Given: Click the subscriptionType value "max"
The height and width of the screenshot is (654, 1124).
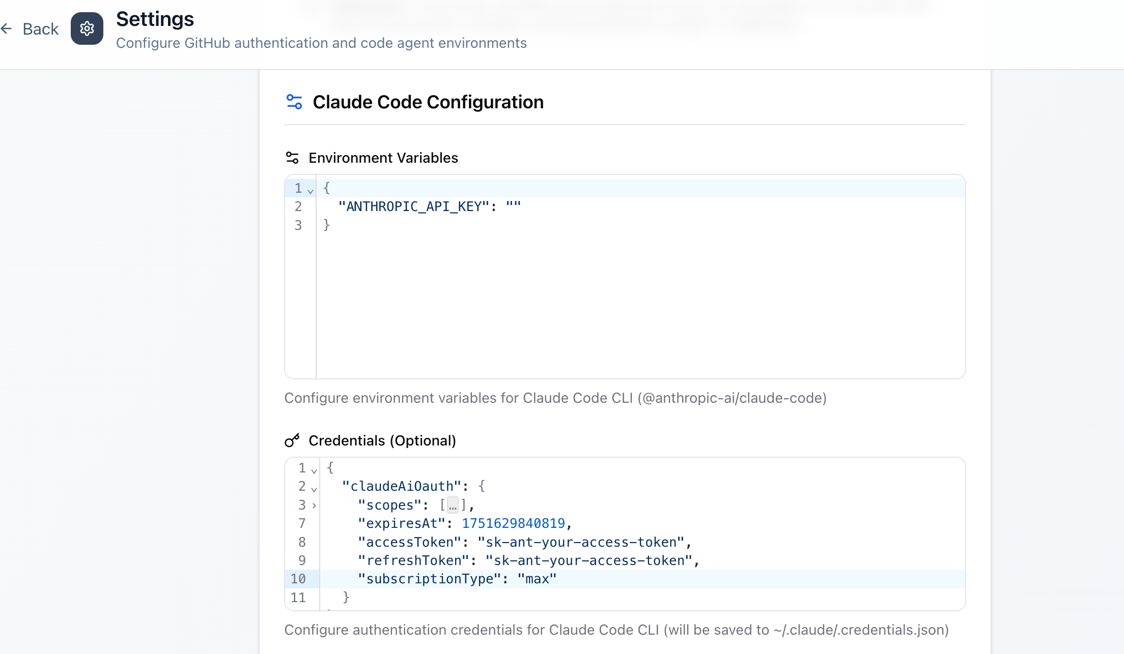Looking at the screenshot, I should [537, 579].
